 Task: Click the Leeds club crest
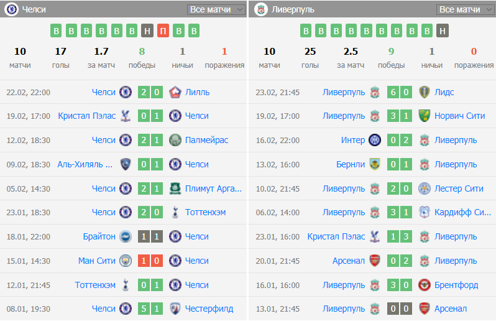pos(425,92)
